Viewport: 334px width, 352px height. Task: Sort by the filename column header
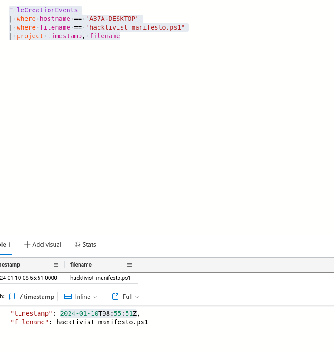pos(81,265)
